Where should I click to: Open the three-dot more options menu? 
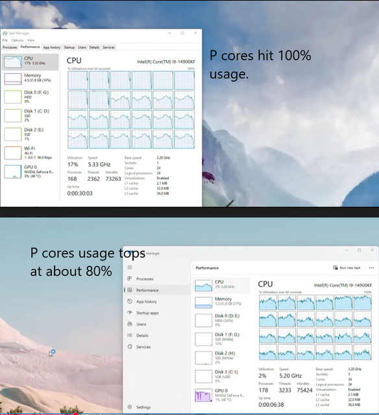[x=371, y=268]
